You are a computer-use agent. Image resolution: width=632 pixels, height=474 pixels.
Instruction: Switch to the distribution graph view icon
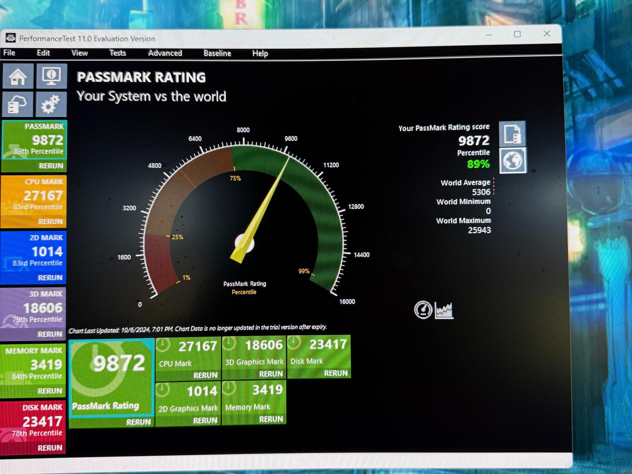point(444,310)
